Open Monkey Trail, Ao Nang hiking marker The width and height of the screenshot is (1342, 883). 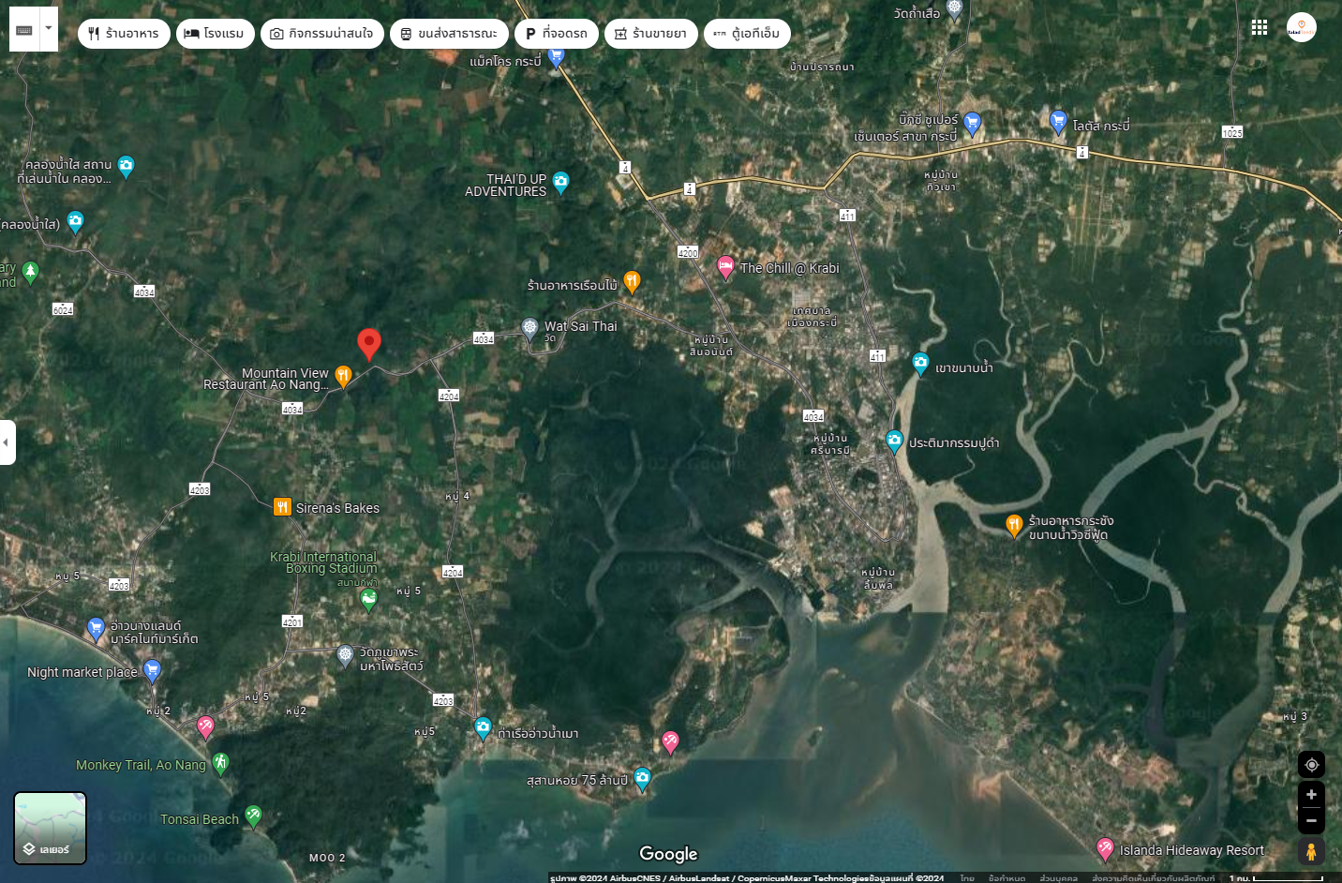(220, 764)
